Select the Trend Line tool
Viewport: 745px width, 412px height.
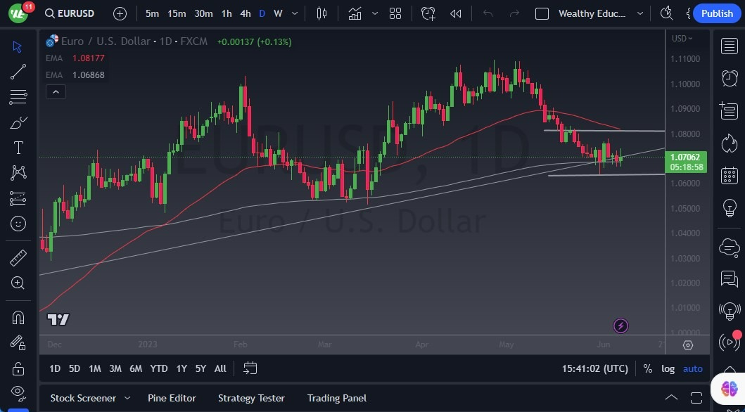tap(18, 72)
